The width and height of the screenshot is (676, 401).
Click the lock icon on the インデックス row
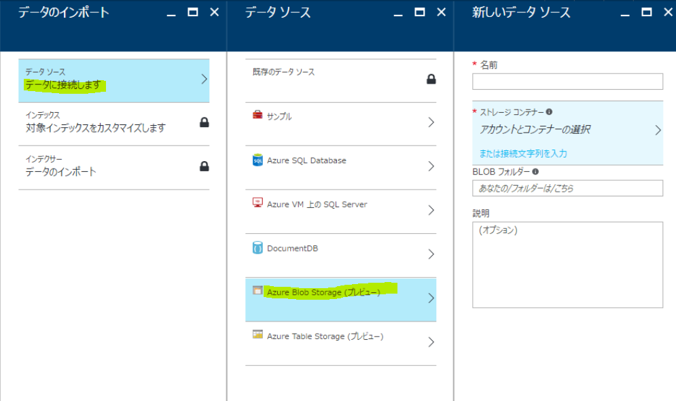pyautogui.click(x=204, y=122)
